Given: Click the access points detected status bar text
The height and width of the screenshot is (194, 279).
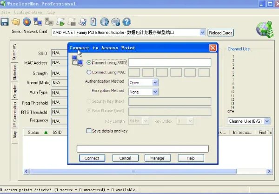Looking at the screenshot, I should point(67,190).
